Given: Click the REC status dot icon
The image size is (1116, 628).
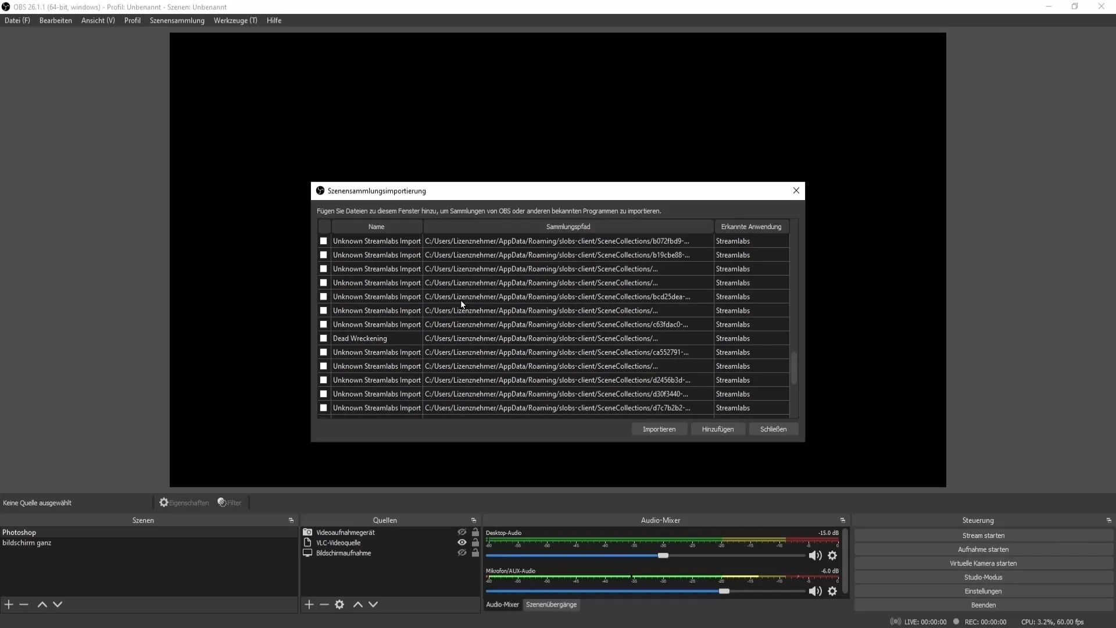Looking at the screenshot, I should [x=956, y=622].
